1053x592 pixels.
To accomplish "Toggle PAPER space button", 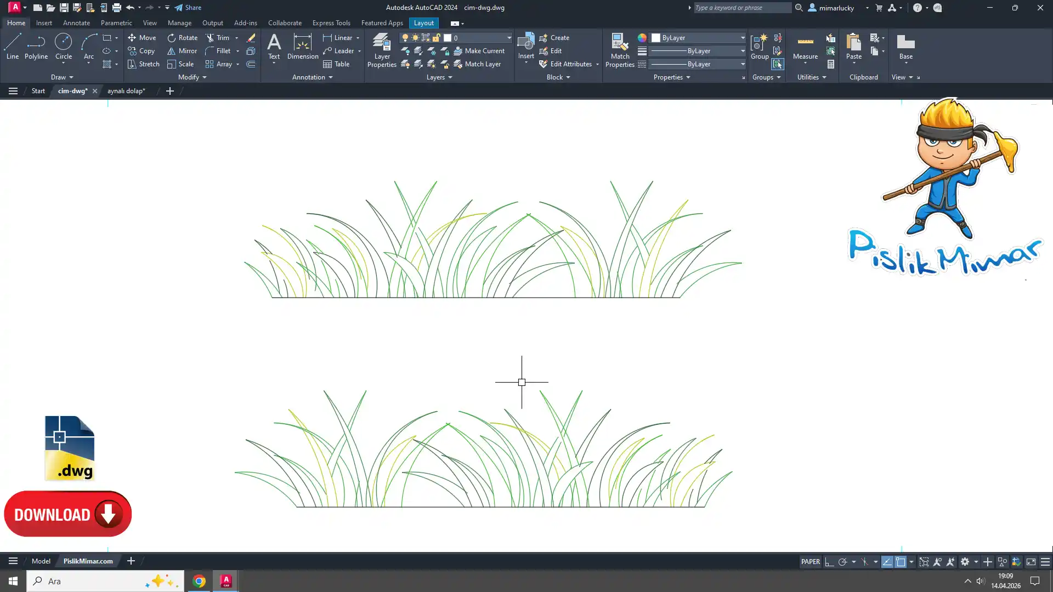I will point(810,562).
